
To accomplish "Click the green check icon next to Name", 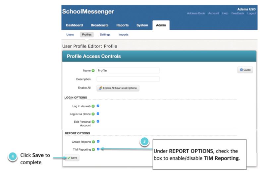I will [93, 71].
